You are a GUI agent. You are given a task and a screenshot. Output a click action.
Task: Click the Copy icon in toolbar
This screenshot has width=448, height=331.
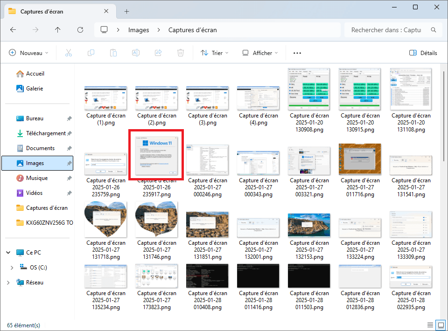[x=91, y=53]
